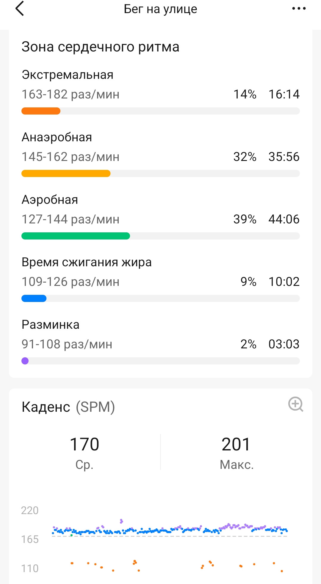
Task: Select the Экстремальная zone label
Action: 68,75
